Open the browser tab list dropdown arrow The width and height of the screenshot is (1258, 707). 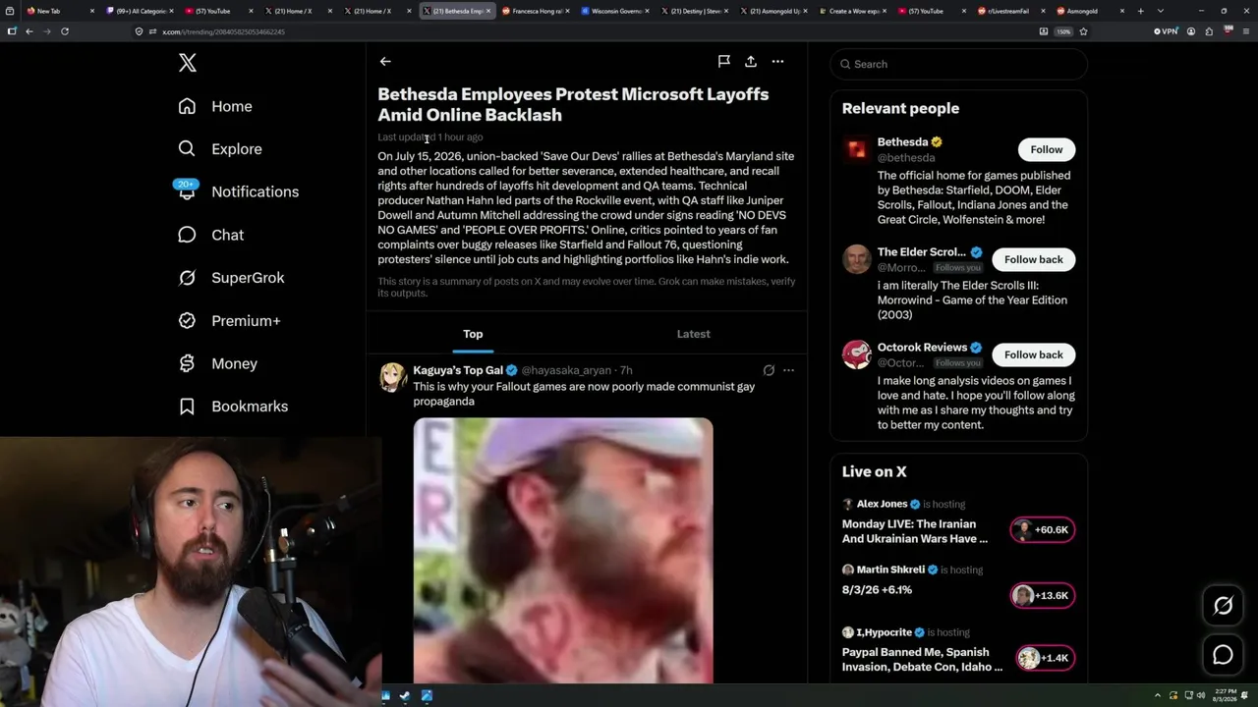[1160, 11]
